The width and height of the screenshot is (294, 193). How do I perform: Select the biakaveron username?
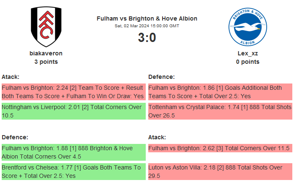point(46,53)
